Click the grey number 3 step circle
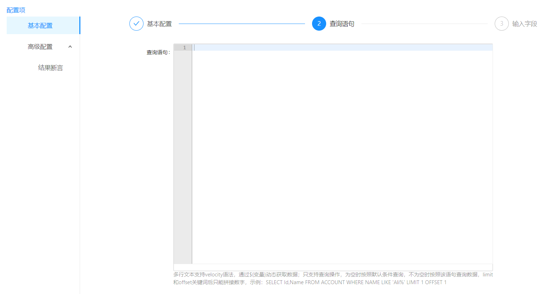Viewport: 549px width, 294px height. point(501,24)
